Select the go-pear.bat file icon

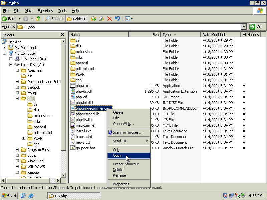[x=73, y=148]
